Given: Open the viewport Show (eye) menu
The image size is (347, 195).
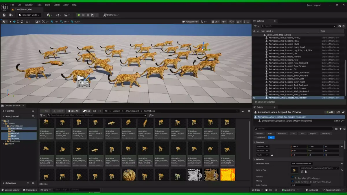Looking at the screenshot, I should click(x=224, y=22).
